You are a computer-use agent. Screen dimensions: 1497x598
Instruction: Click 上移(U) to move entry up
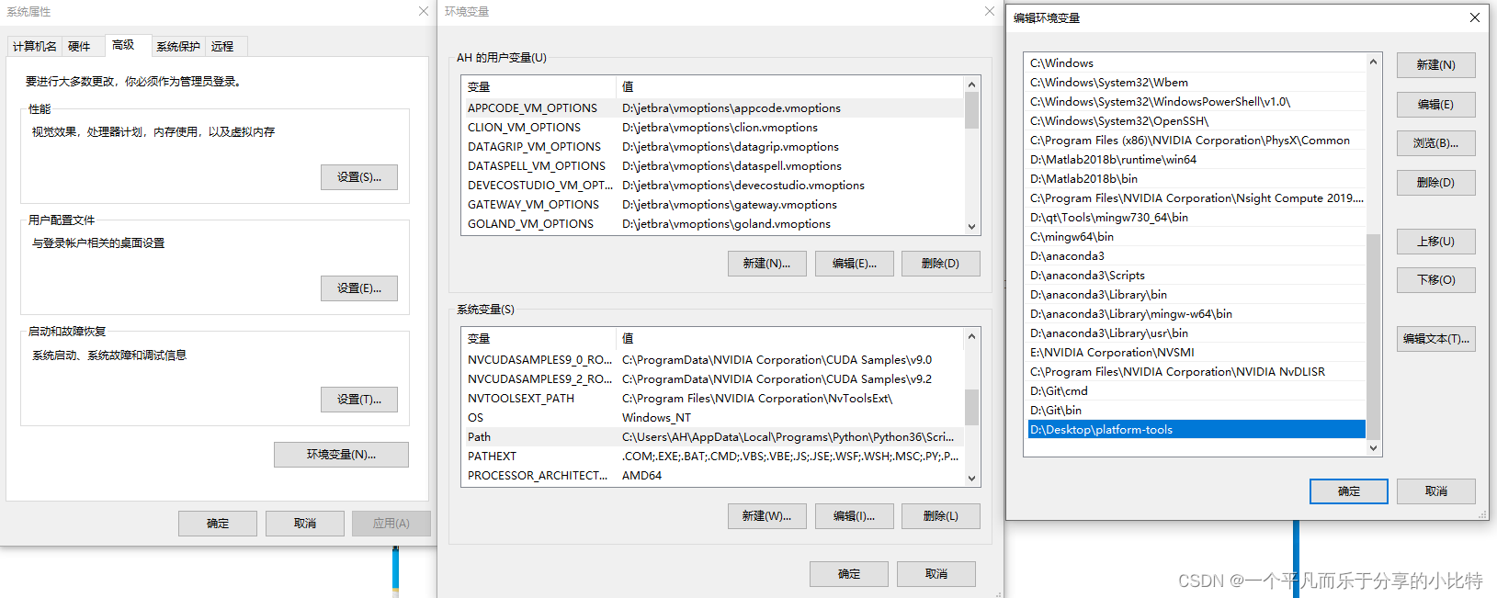click(1436, 242)
